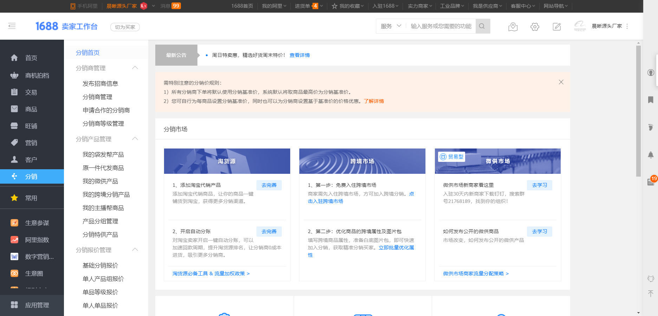Viewport: 658px width, 316px height.
Task: Click the back-to-top arrow icon
Action: (x=651, y=294)
